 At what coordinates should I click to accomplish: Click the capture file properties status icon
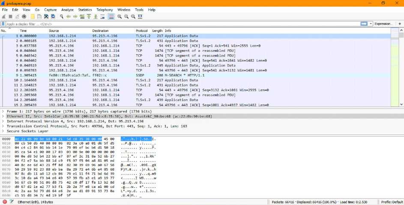pyautogui.click(x=12, y=202)
